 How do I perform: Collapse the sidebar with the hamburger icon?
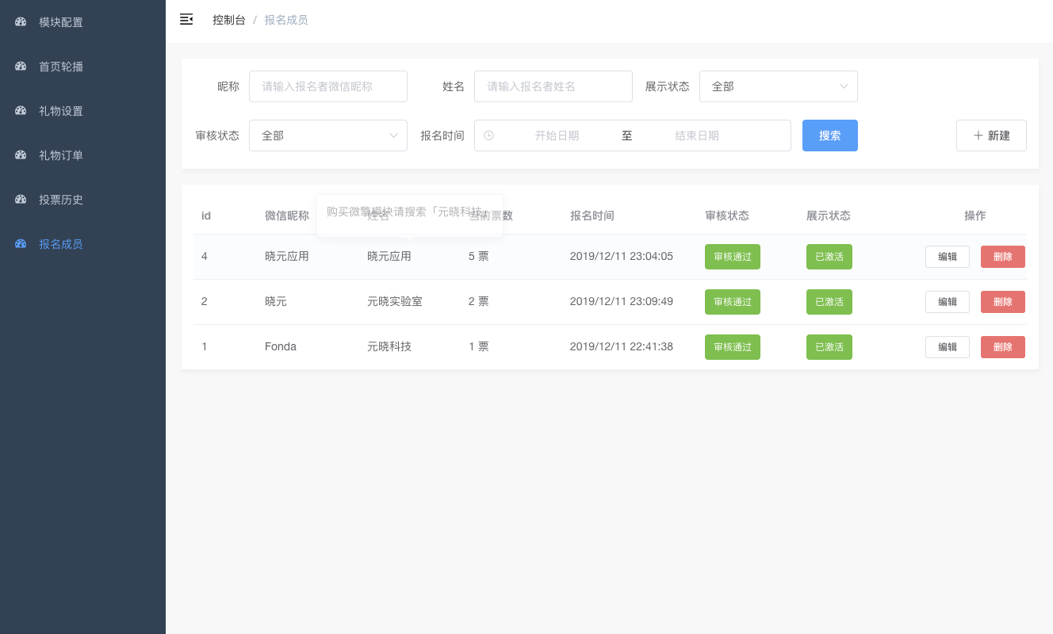click(186, 19)
